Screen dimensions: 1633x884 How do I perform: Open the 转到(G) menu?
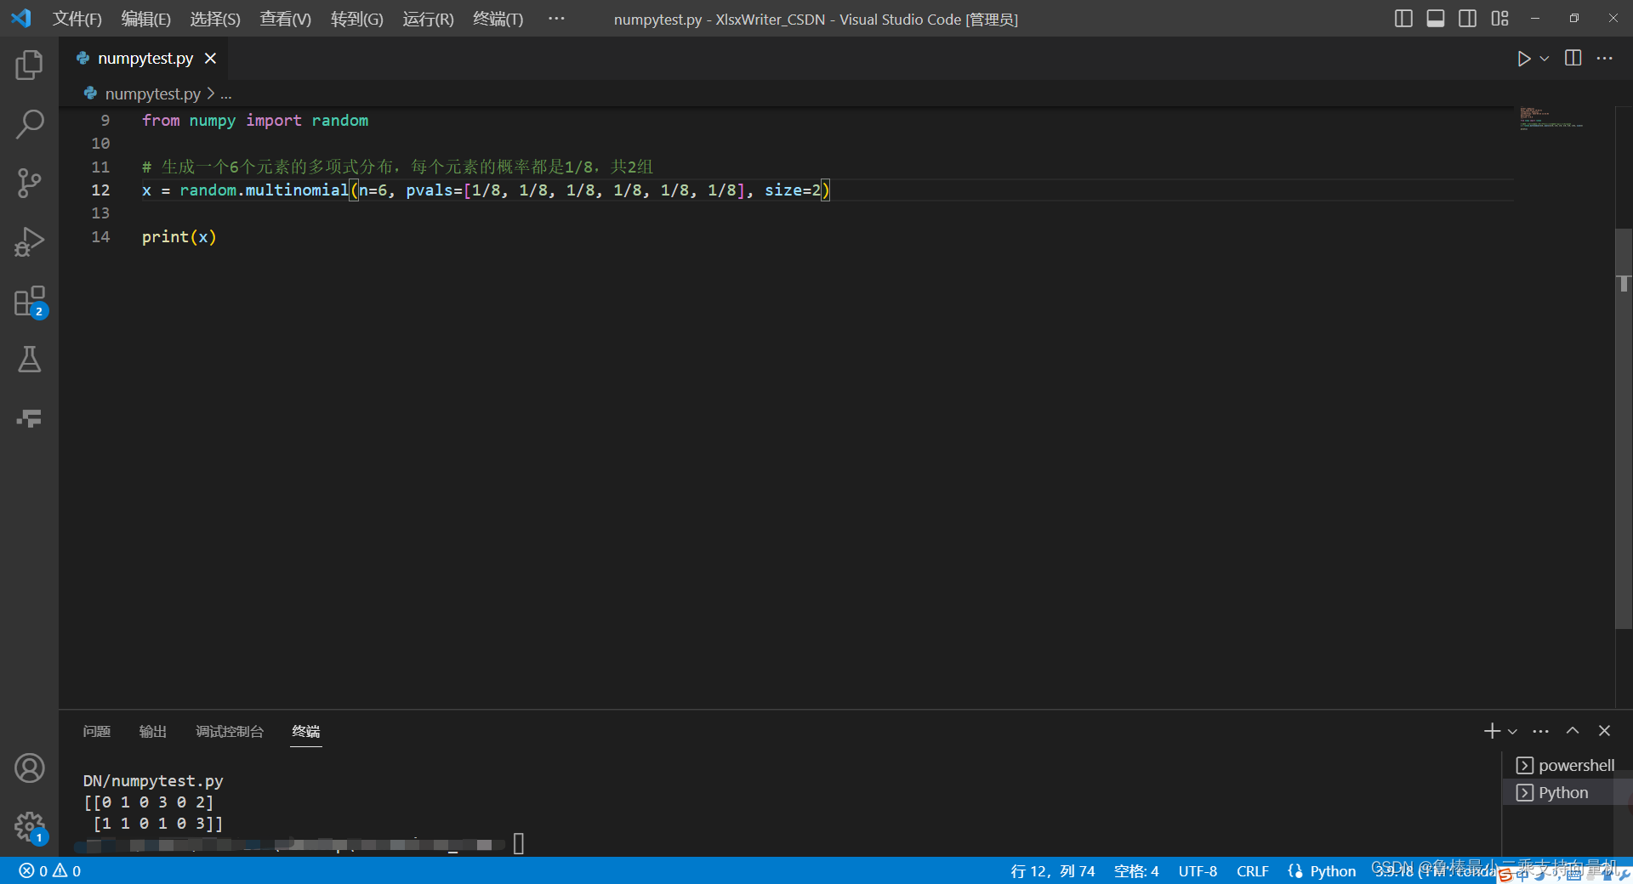[356, 19]
